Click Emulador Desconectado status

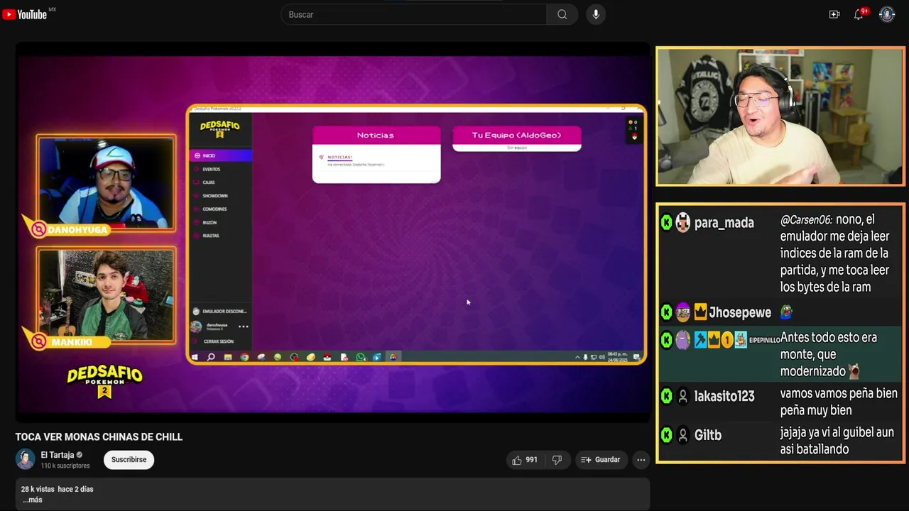pos(220,311)
